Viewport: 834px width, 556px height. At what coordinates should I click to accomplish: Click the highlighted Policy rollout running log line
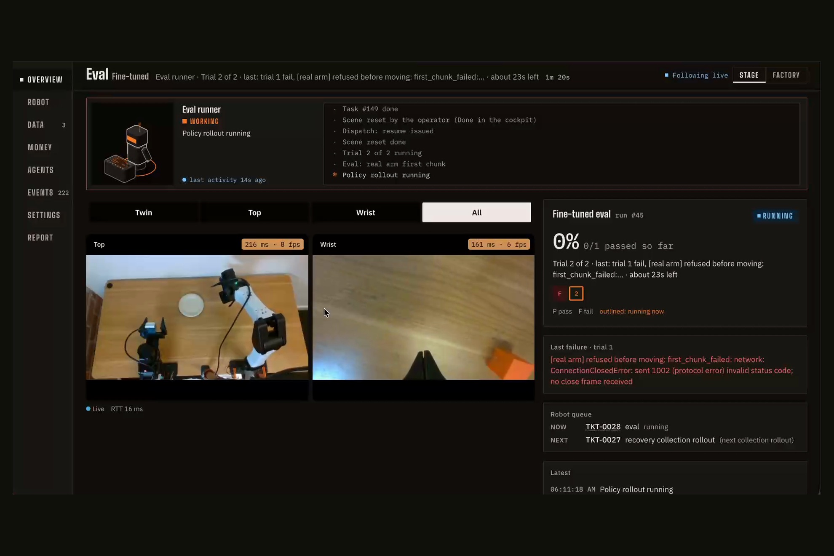(385, 175)
